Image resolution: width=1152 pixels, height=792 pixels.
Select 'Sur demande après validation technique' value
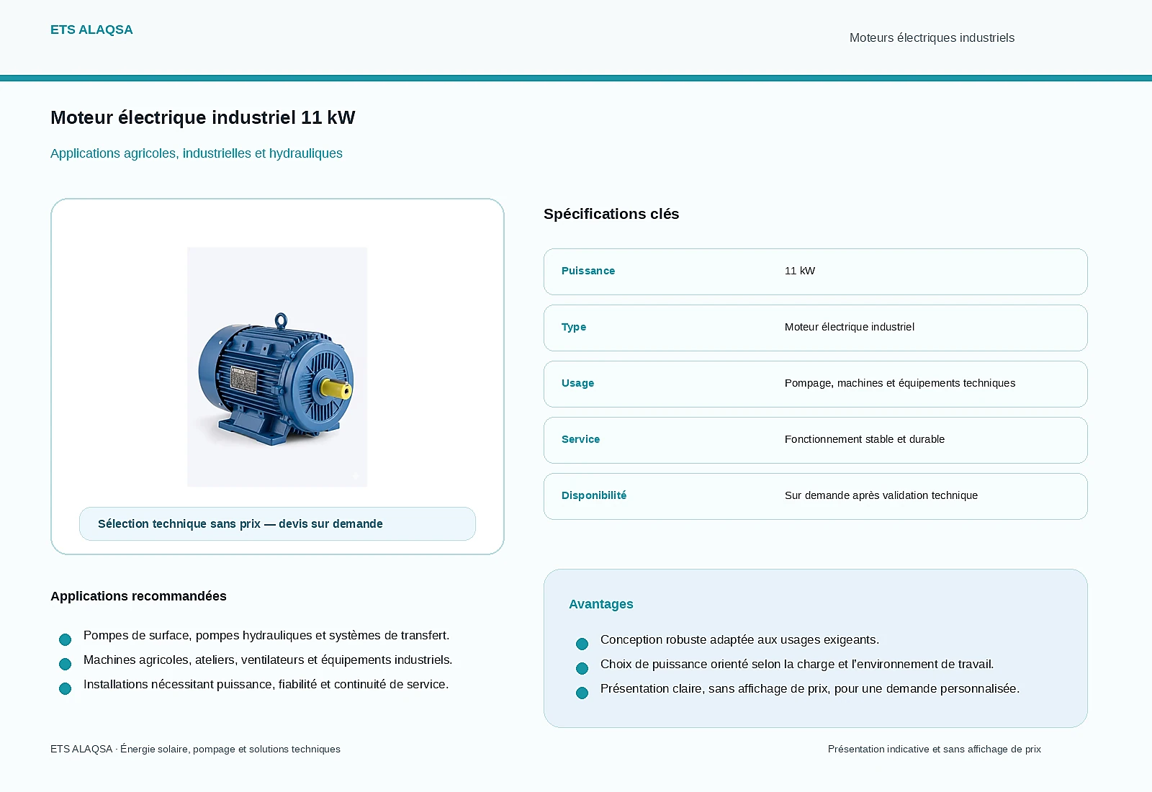tap(881, 495)
